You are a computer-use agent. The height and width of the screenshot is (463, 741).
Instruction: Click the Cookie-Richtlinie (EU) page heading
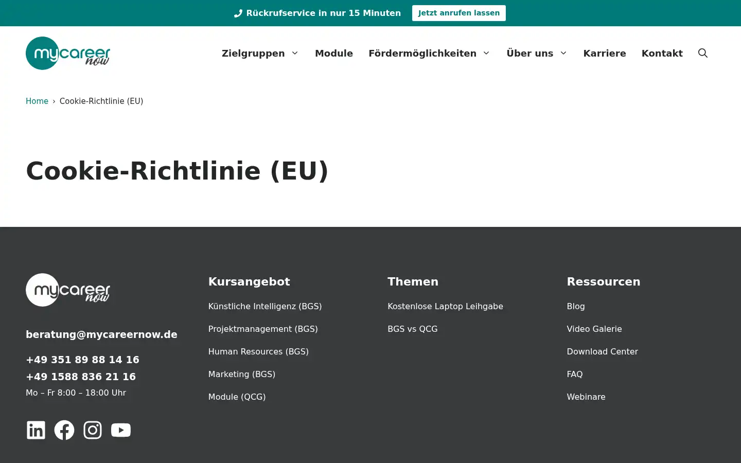point(177,171)
